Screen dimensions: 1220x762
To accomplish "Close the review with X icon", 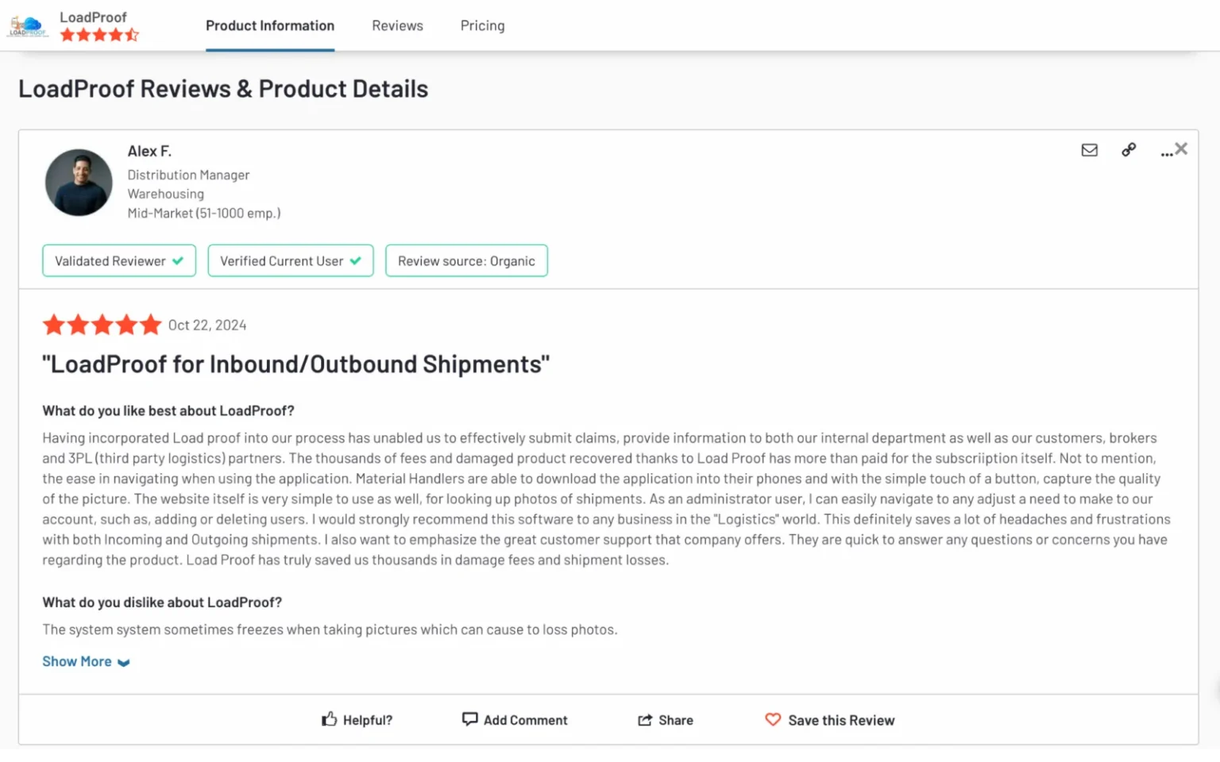I will tap(1181, 148).
